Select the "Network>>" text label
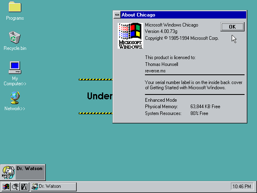257x193 pixels. point(15,109)
